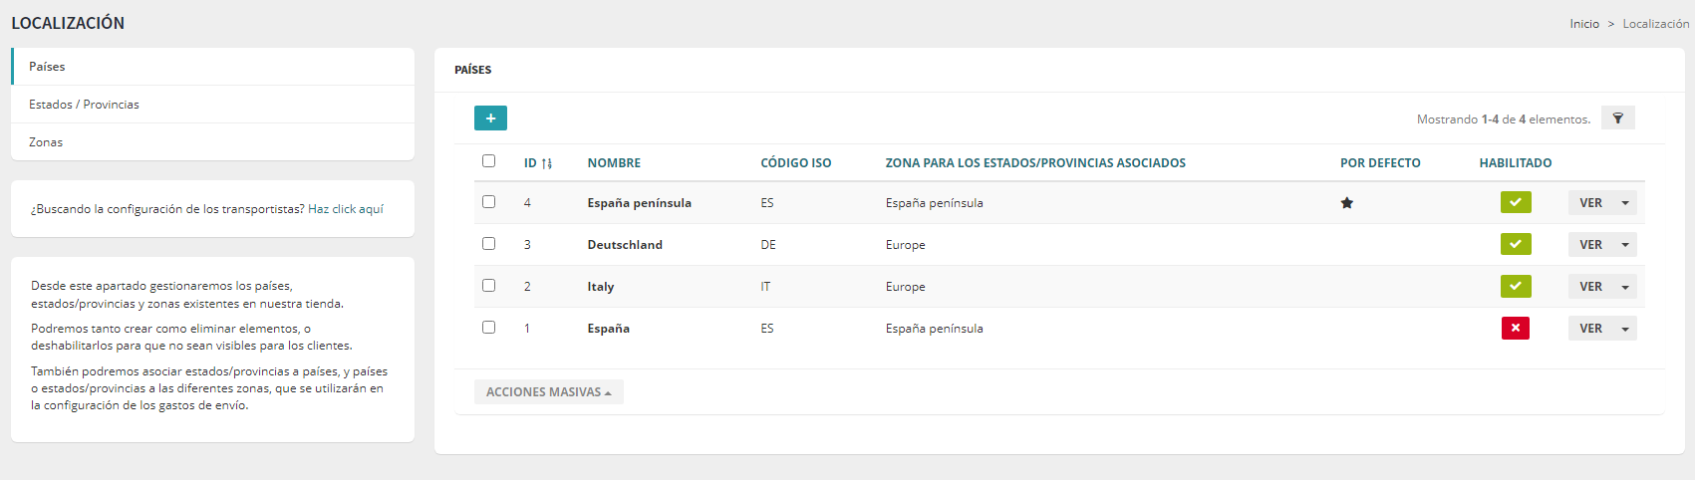Follow the 'Haz click aquí' link
The height and width of the screenshot is (480, 1695).
pyautogui.click(x=345, y=209)
